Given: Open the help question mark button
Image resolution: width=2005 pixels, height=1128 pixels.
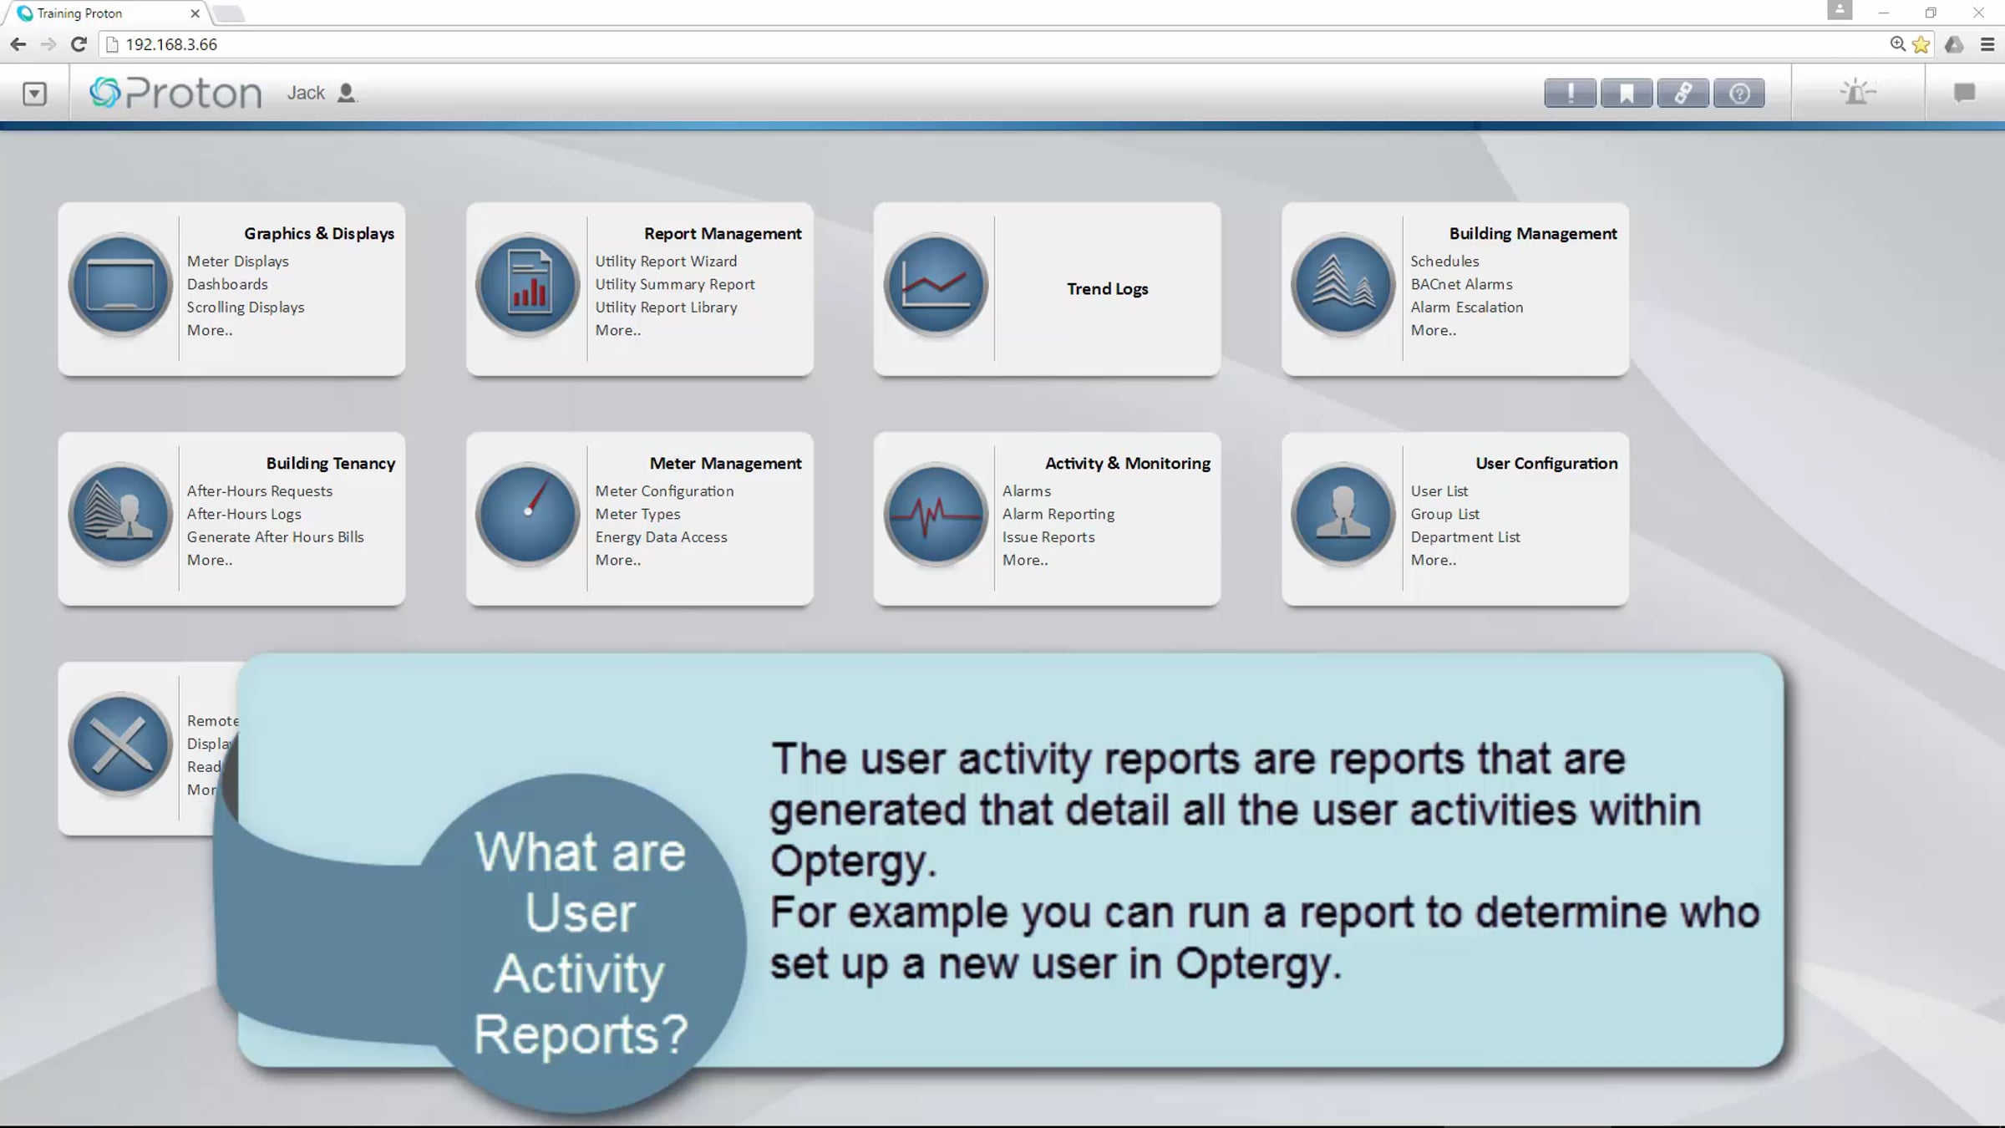Looking at the screenshot, I should 1739,93.
